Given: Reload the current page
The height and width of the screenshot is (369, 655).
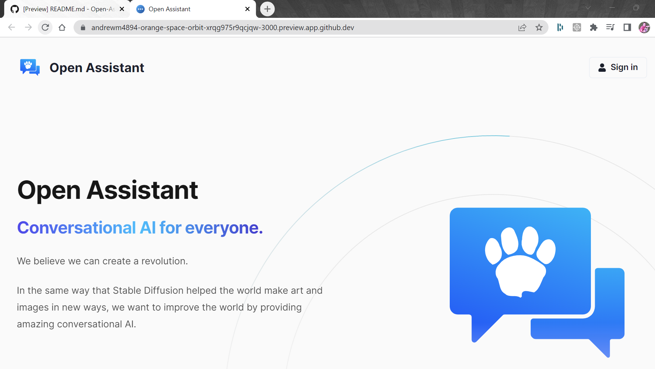Looking at the screenshot, I should (45, 27).
